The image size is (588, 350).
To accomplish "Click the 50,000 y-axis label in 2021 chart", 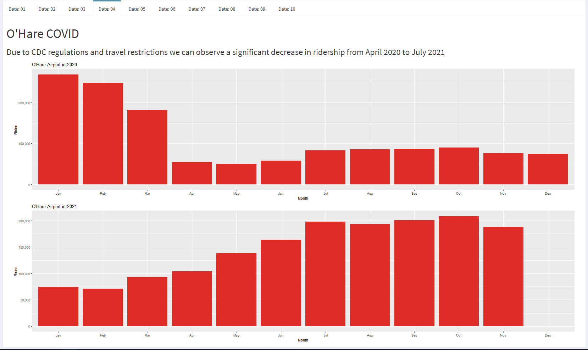I will click(x=25, y=300).
